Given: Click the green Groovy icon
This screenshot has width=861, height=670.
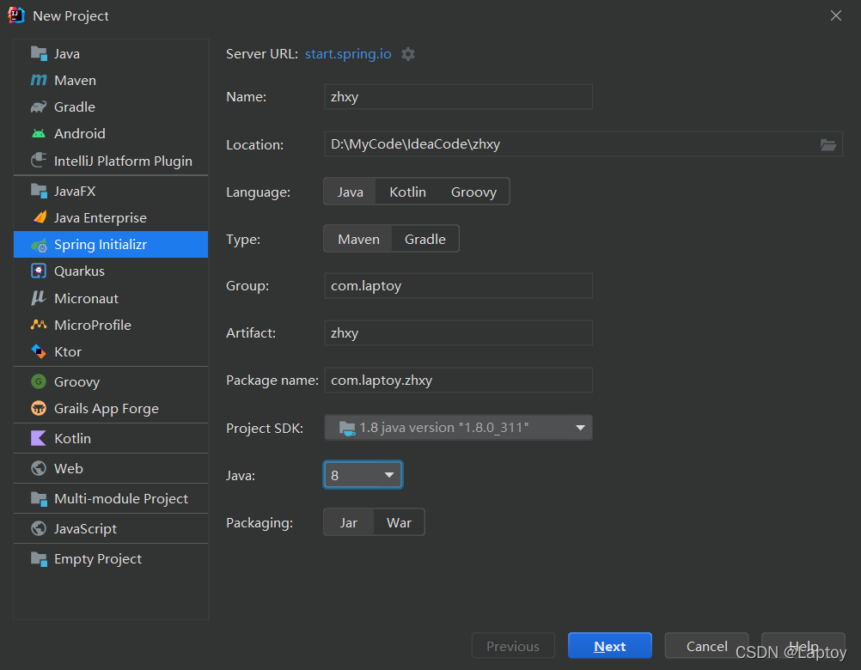Looking at the screenshot, I should pyautogui.click(x=39, y=381).
